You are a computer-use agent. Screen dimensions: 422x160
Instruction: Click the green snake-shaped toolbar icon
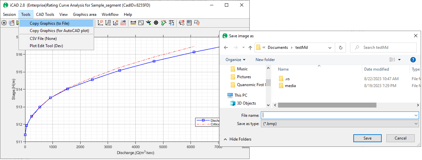click(x=163, y=23)
